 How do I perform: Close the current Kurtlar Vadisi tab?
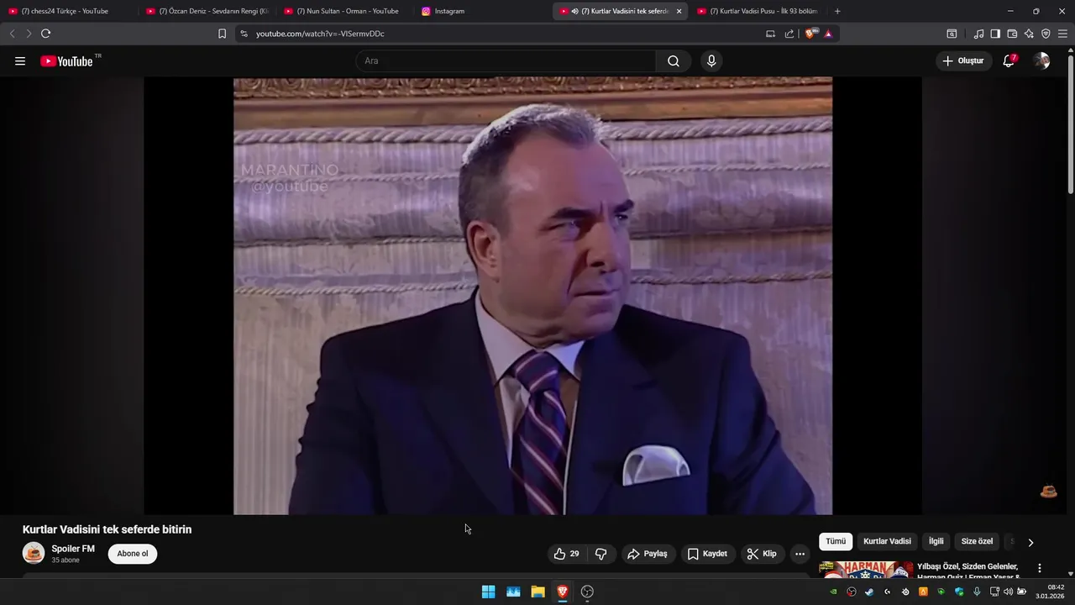click(x=679, y=11)
